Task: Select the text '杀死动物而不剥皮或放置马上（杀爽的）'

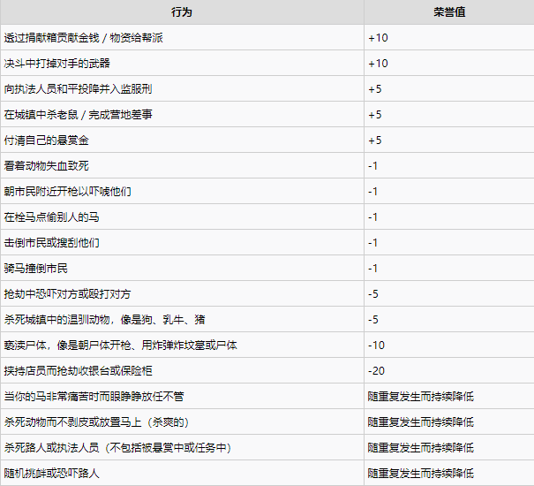Action: pyautogui.click(x=97, y=421)
